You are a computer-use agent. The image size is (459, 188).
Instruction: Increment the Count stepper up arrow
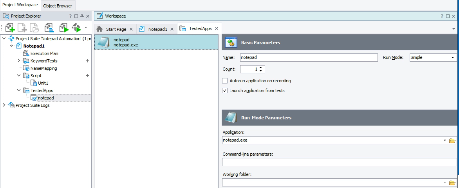(260, 67)
